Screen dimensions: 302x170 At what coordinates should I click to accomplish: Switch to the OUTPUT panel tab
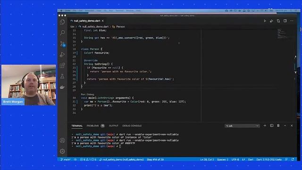click(x=114, y=126)
